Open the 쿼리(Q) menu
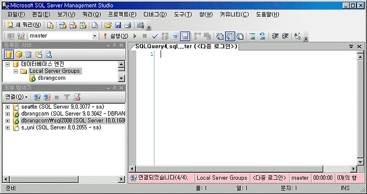 click(x=92, y=14)
